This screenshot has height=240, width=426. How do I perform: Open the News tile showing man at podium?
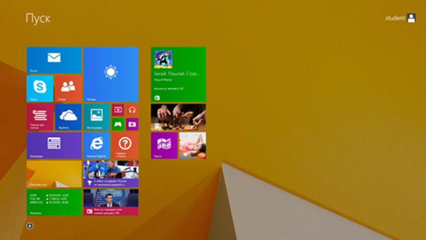111,202
